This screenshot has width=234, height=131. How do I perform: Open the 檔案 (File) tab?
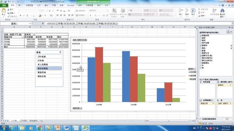tap(4, 5)
